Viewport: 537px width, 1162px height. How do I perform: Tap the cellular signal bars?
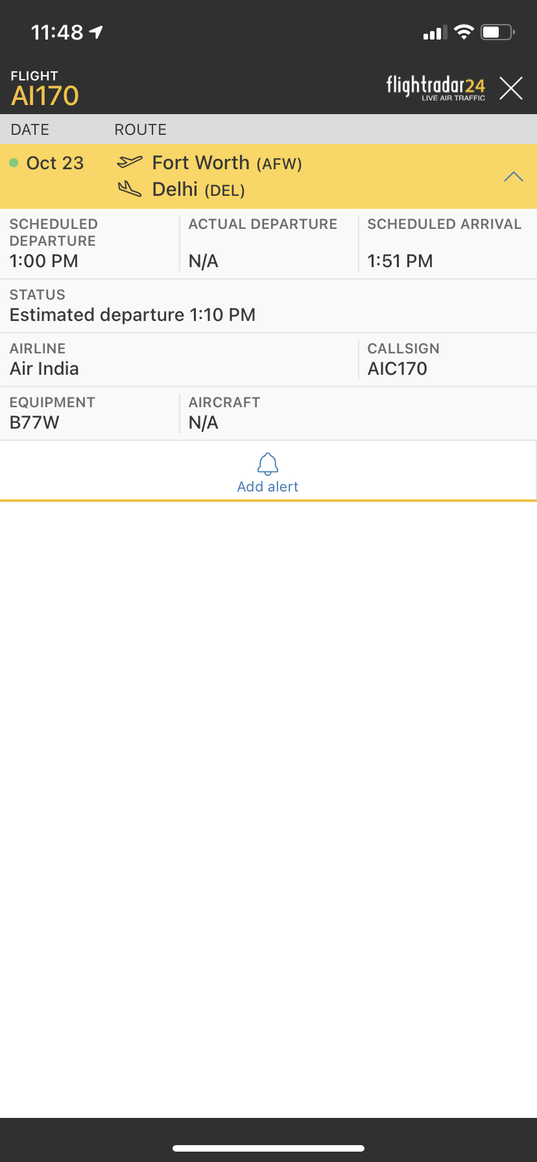pos(435,32)
